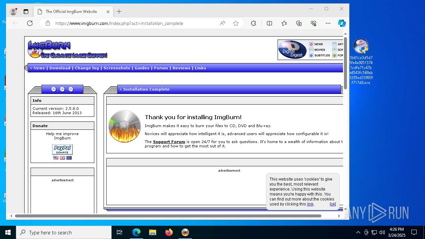Open Task View on the taskbar
Screen dimensions: 425x239
tap(120, 232)
